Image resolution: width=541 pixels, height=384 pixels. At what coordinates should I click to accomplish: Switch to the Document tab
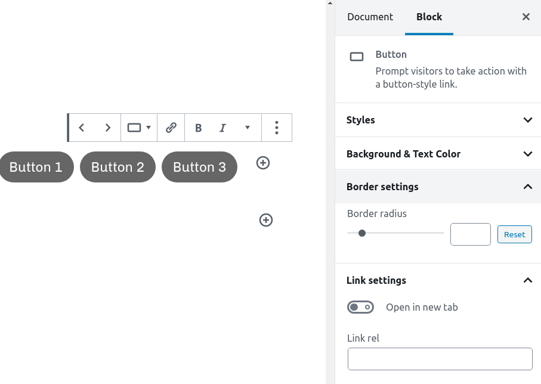(370, 17)
